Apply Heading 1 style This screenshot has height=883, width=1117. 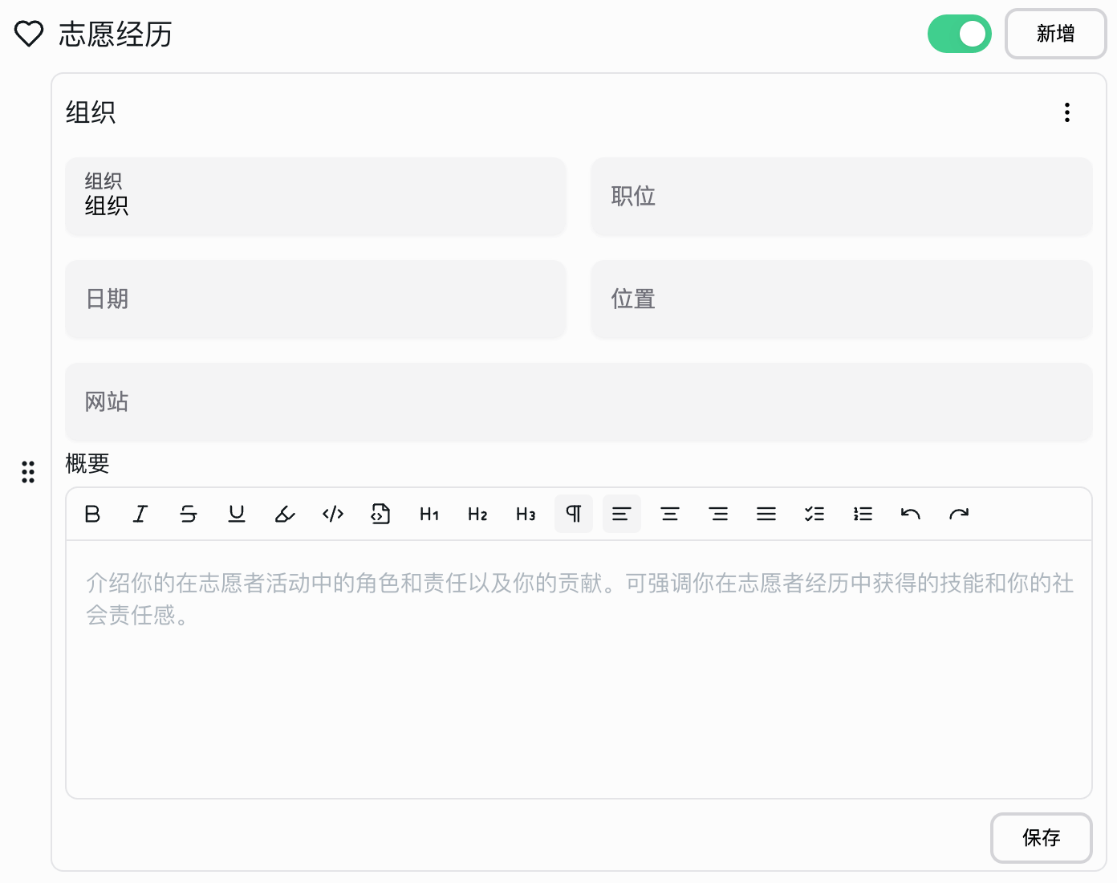point(429,514)
